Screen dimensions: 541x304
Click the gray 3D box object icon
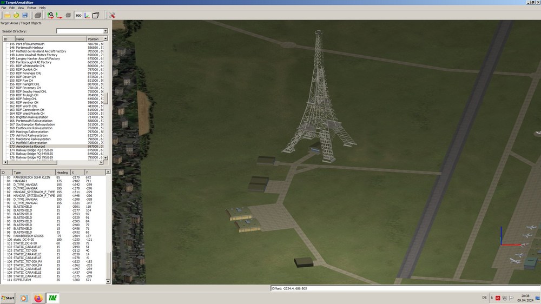coord(38,15)
